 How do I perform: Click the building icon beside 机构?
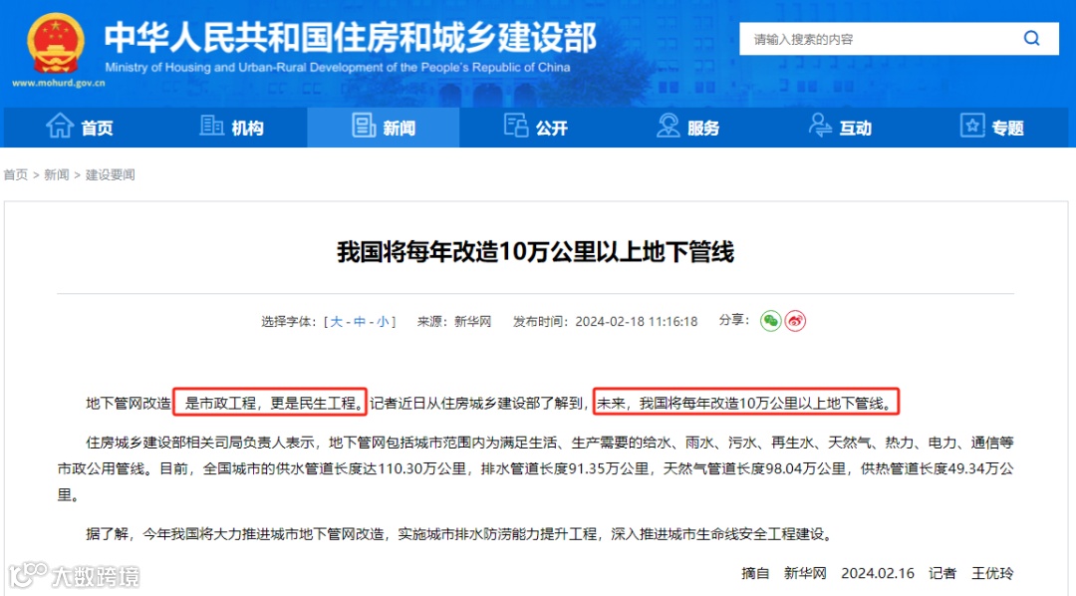211,126
